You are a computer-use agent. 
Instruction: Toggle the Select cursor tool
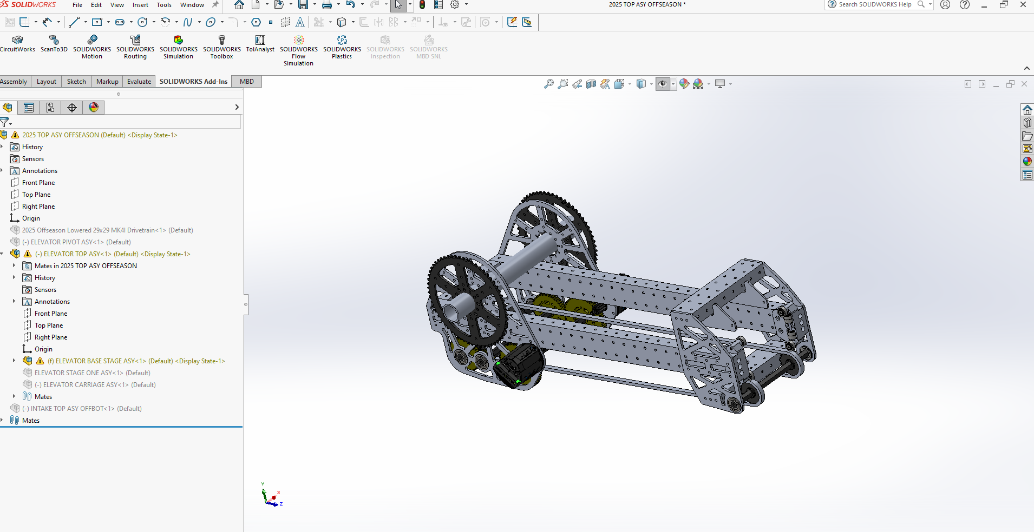click(398, 5)
